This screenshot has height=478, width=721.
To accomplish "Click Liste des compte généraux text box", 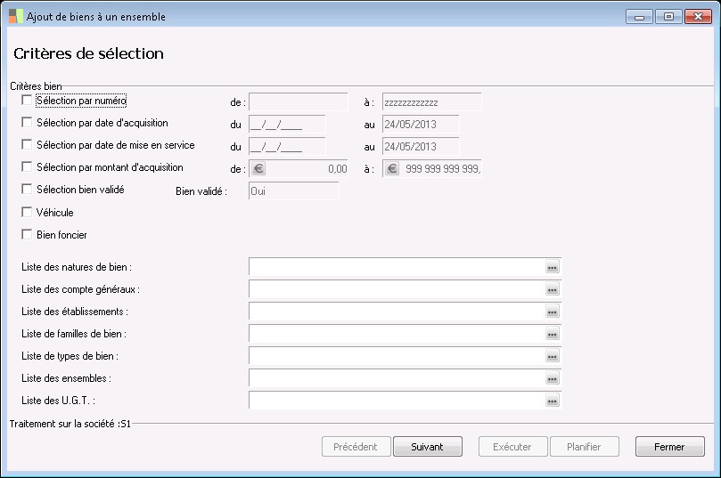I will coord(397,289).
